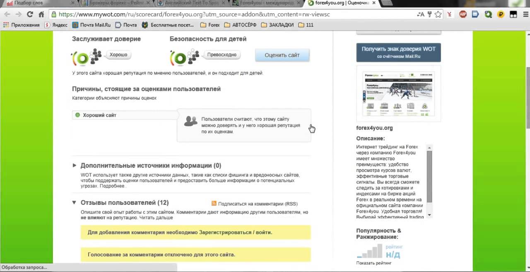Open the Читать дальше link
Screen dimensions: 530x272
156,217
